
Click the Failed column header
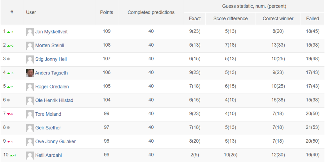(x=313, y=19)
